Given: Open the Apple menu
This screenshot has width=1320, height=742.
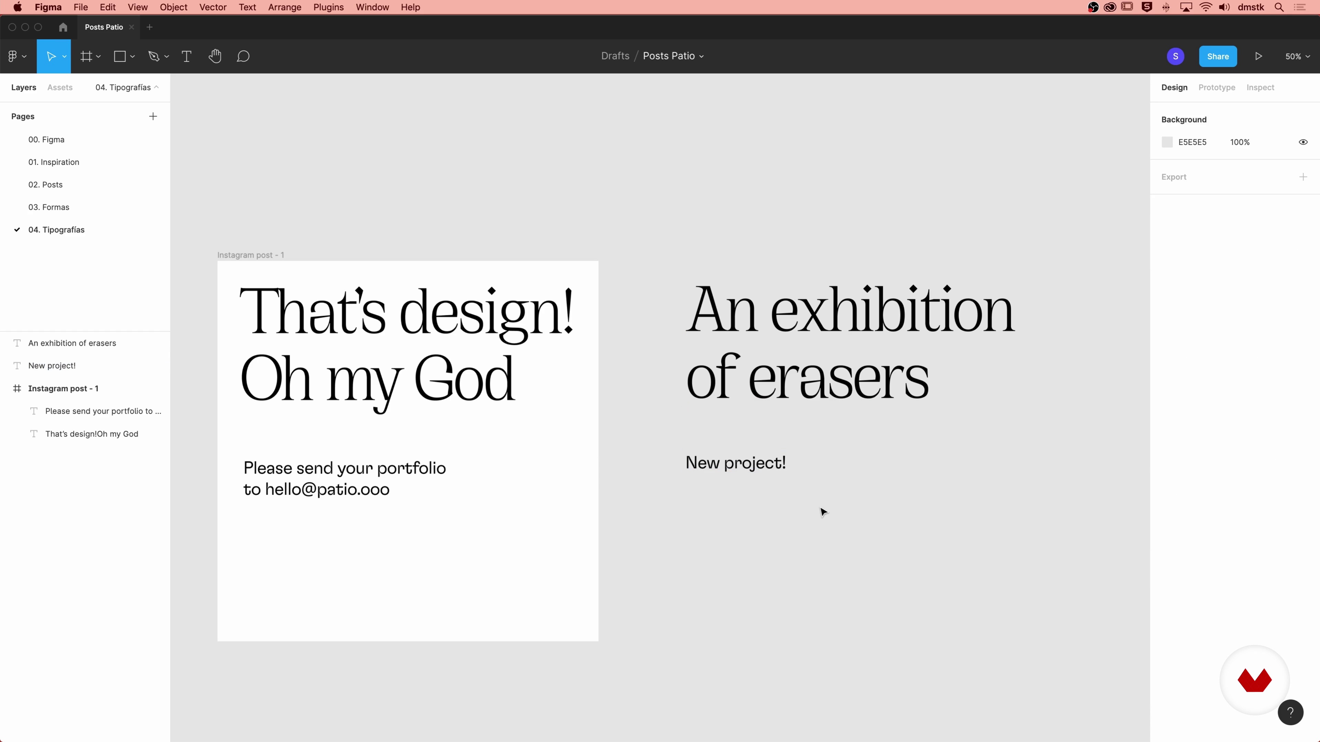Looking at the screenshot, I should [x=18, y=7].
